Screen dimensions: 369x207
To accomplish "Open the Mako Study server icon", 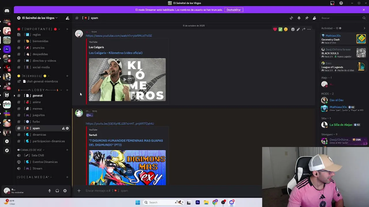I will (7, 104).
